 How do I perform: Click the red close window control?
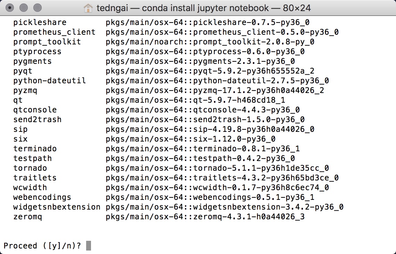pyautogui.click(x=9, y=8)
